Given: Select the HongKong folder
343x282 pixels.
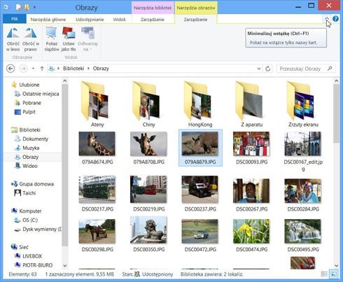Looking at the screenshot, I should click(x=200, y=104).
